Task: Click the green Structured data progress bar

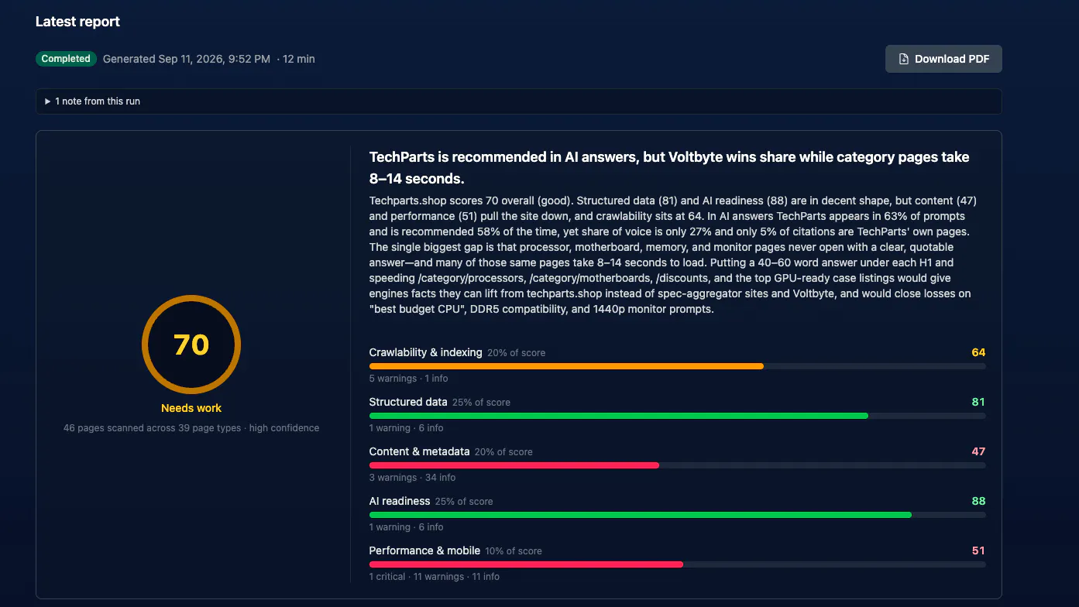Action: (x=619, y=416)
